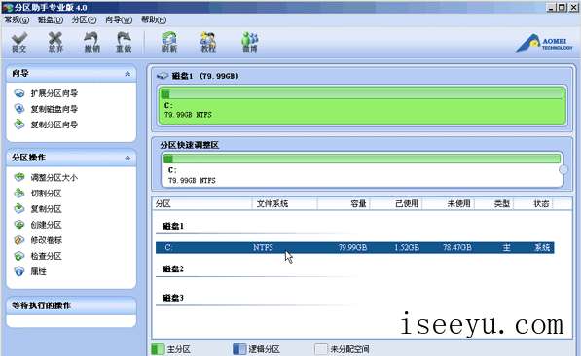Select 调整分区大小 operation

click(x=54, y=177)
